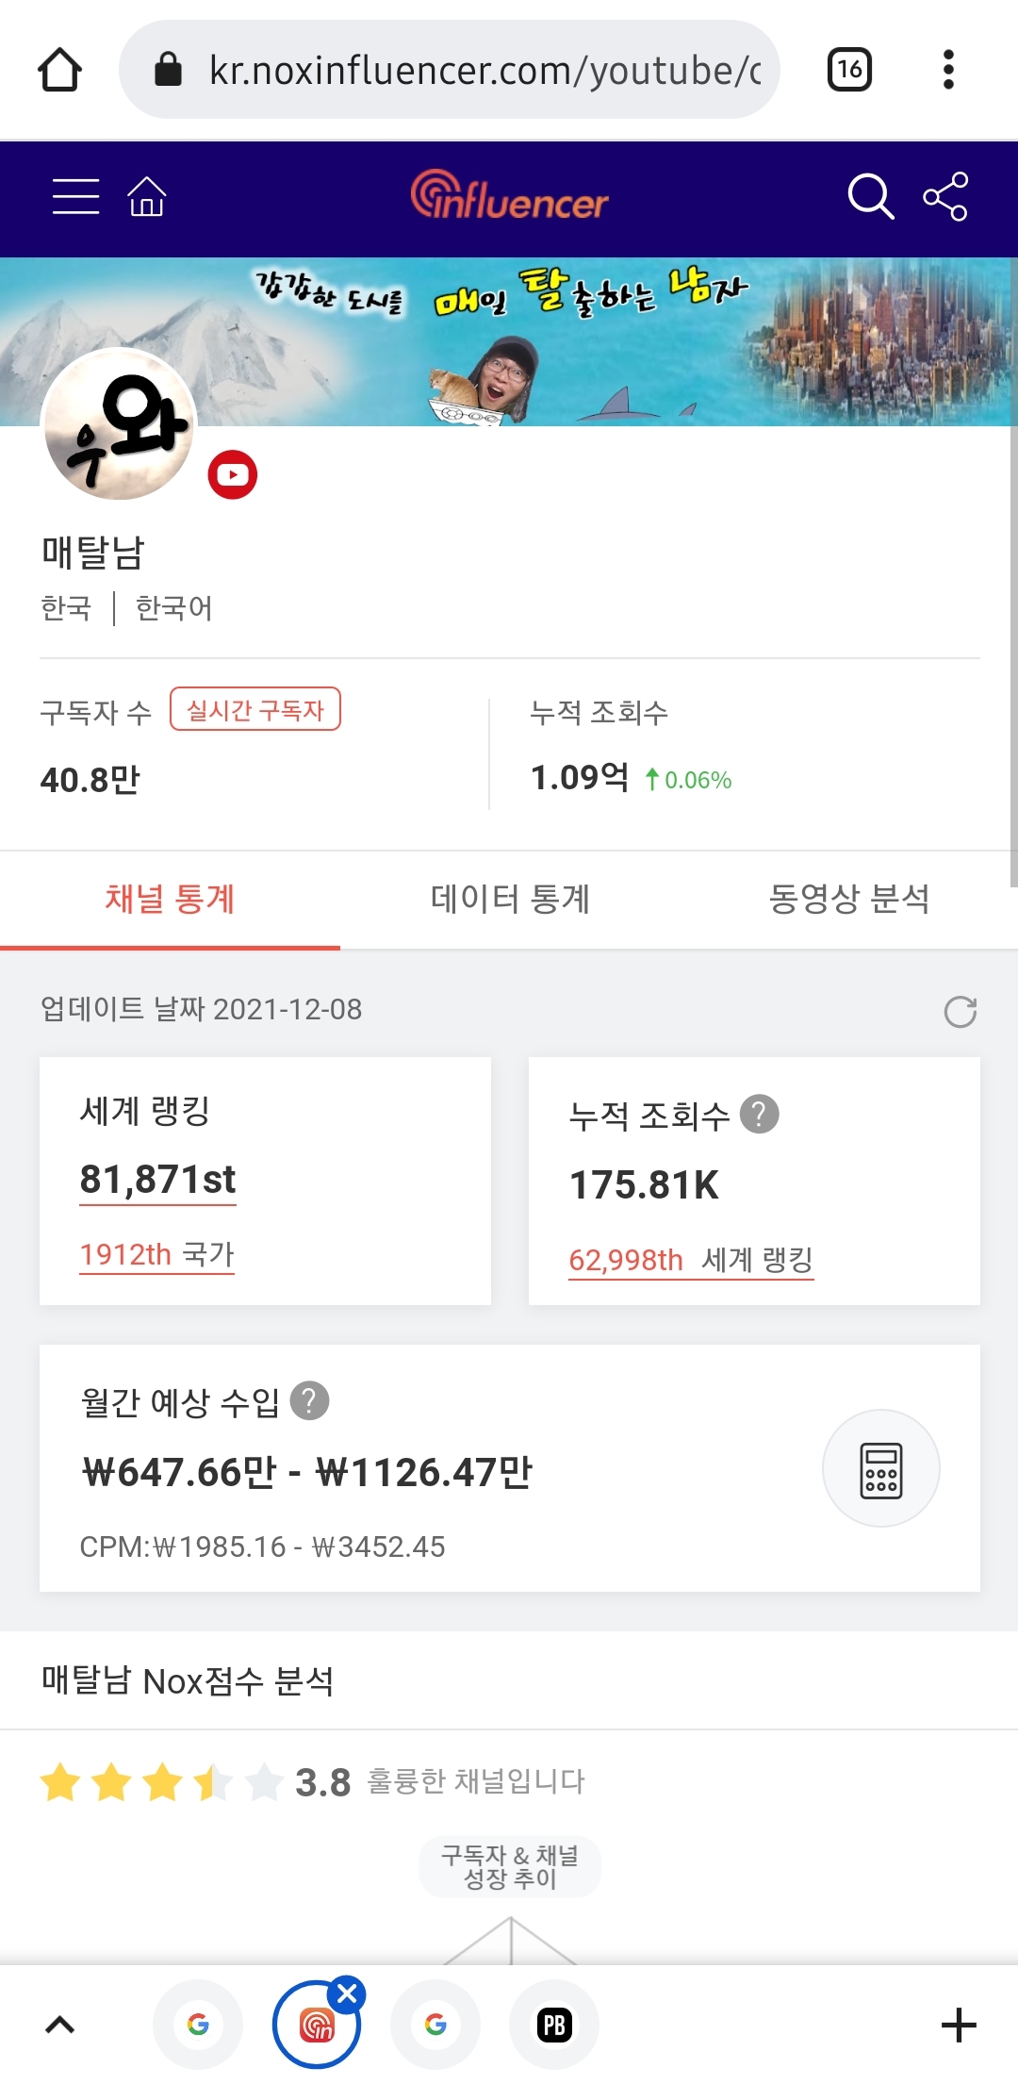1018x2084 pixels.
Task: Tap the share icon in header
Action: point(945,196)
